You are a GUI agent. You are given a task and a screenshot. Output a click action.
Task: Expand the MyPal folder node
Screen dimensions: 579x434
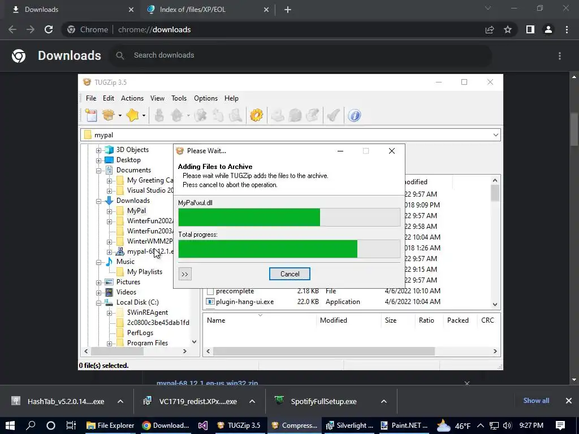[x=109, y=211]
